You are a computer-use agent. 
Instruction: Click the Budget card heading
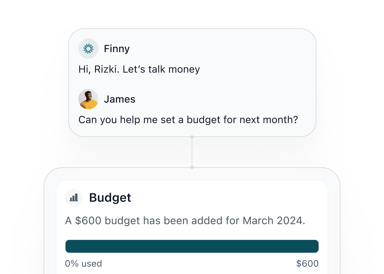[110, 198]
